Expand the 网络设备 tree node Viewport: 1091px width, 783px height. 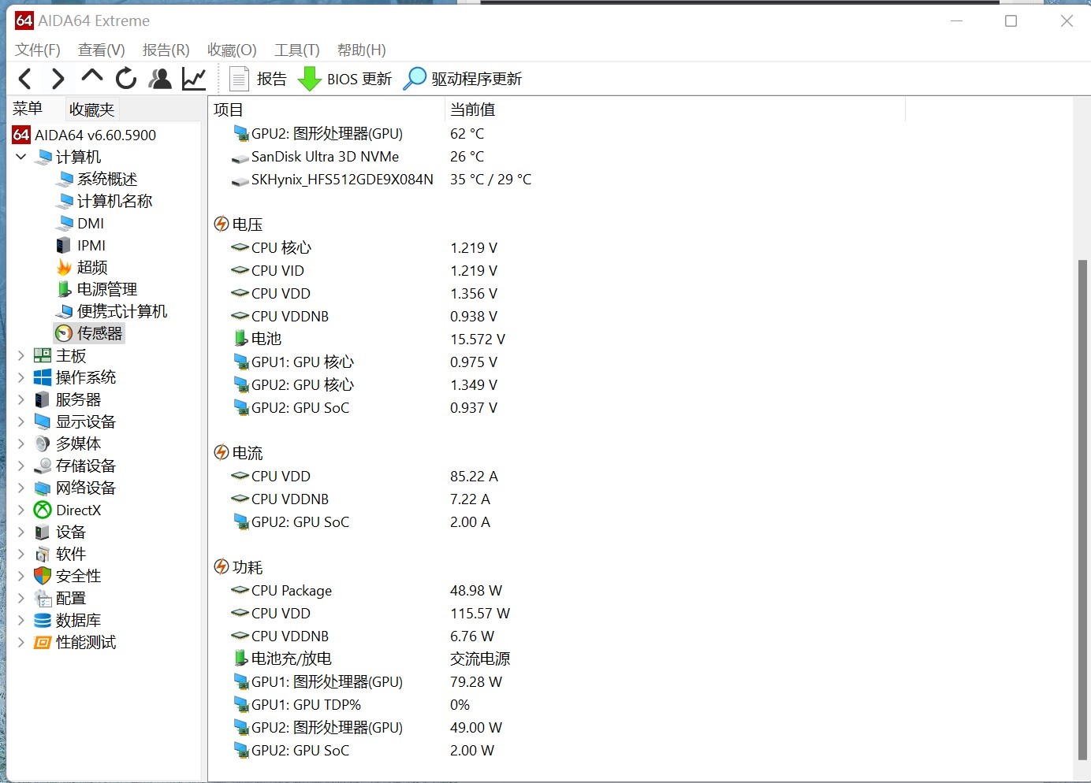pos(21,488)
